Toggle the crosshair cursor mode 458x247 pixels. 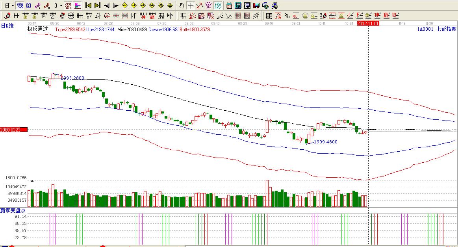point(191,6)
